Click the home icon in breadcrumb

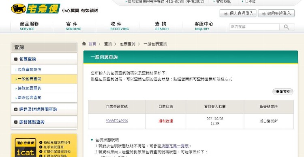coord(84,44)
